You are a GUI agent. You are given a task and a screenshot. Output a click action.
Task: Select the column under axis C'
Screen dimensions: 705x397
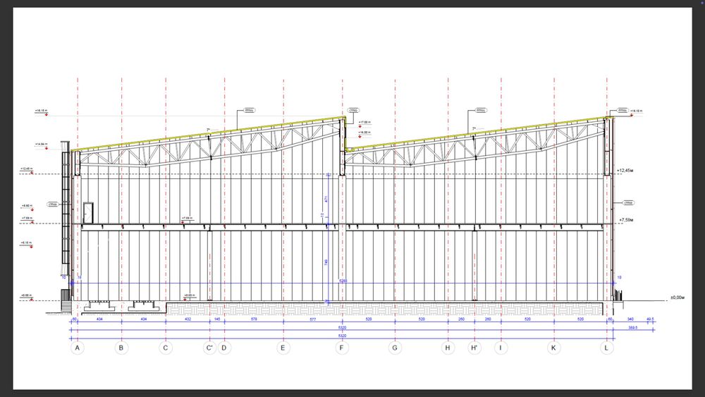209,266
